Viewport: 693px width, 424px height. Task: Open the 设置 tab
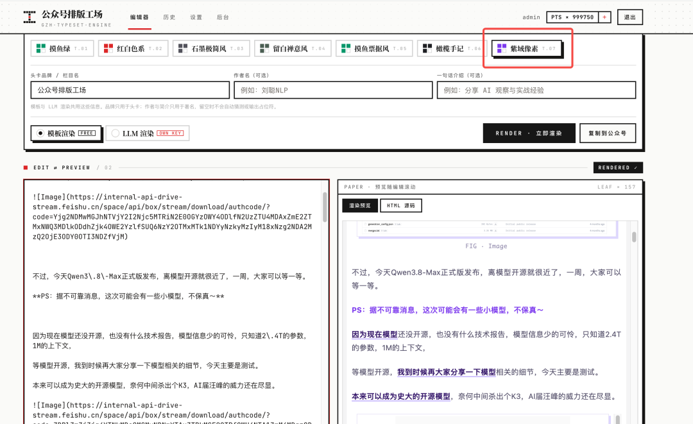[196, 17]
